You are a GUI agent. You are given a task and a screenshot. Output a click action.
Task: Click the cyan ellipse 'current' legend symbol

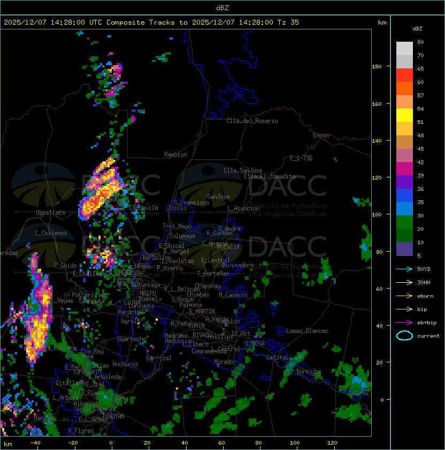coord(404,336)
